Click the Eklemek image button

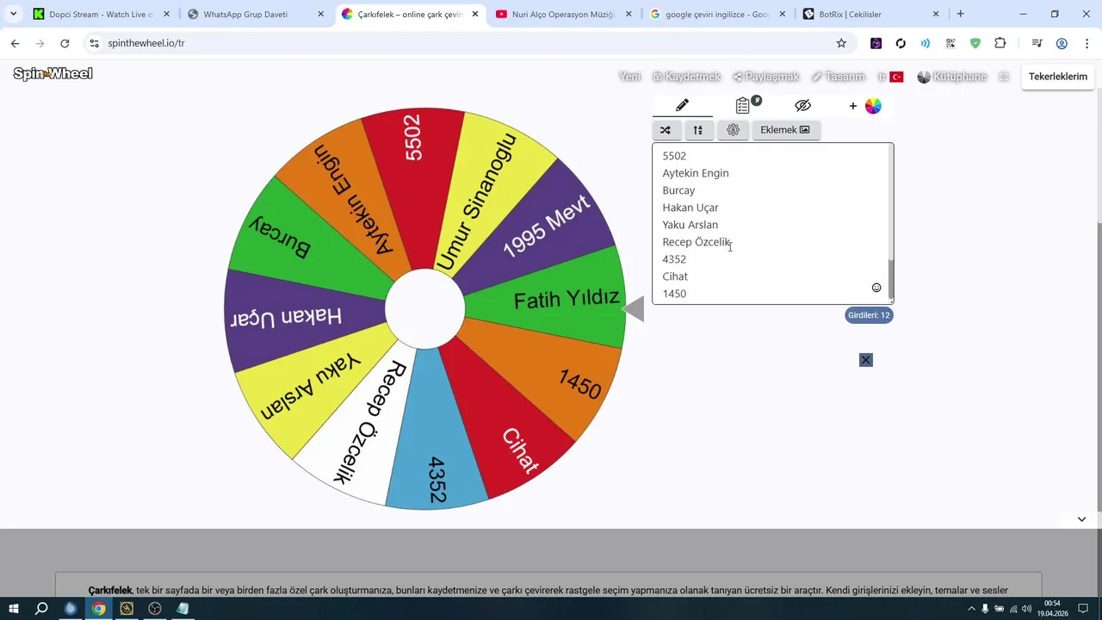coord(785,130)
